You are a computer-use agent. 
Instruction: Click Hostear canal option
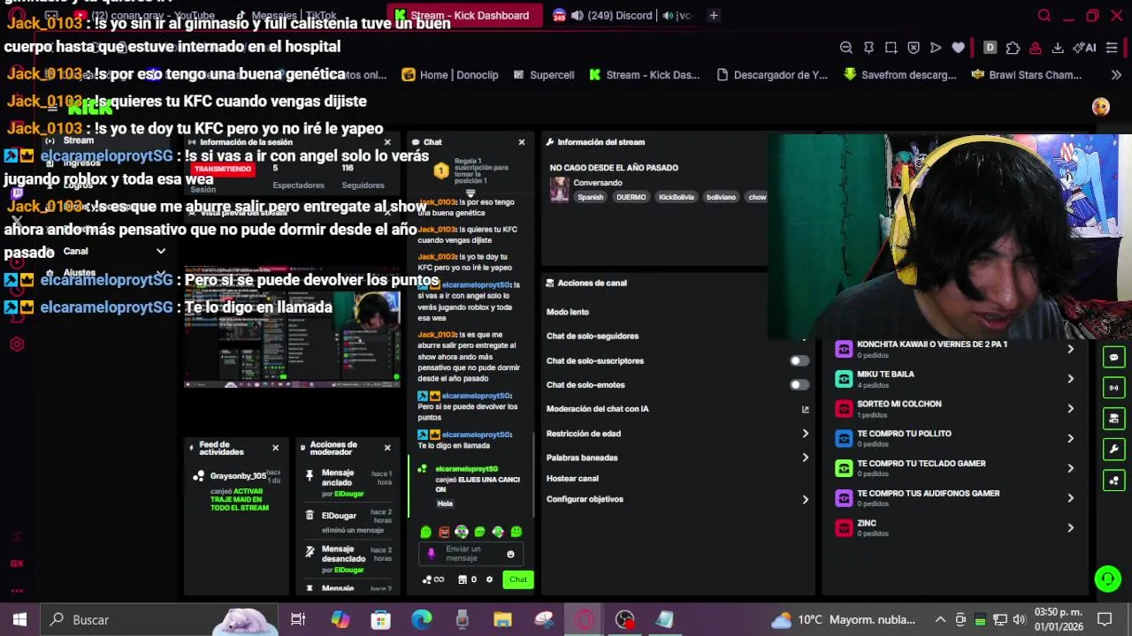(572, 478)
